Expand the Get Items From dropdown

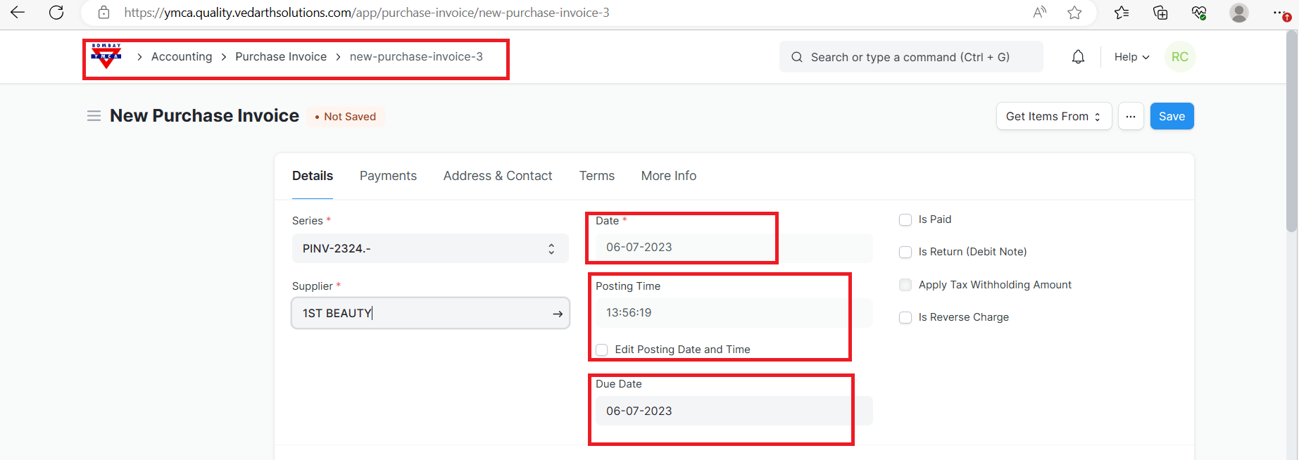pos(1053,117)
